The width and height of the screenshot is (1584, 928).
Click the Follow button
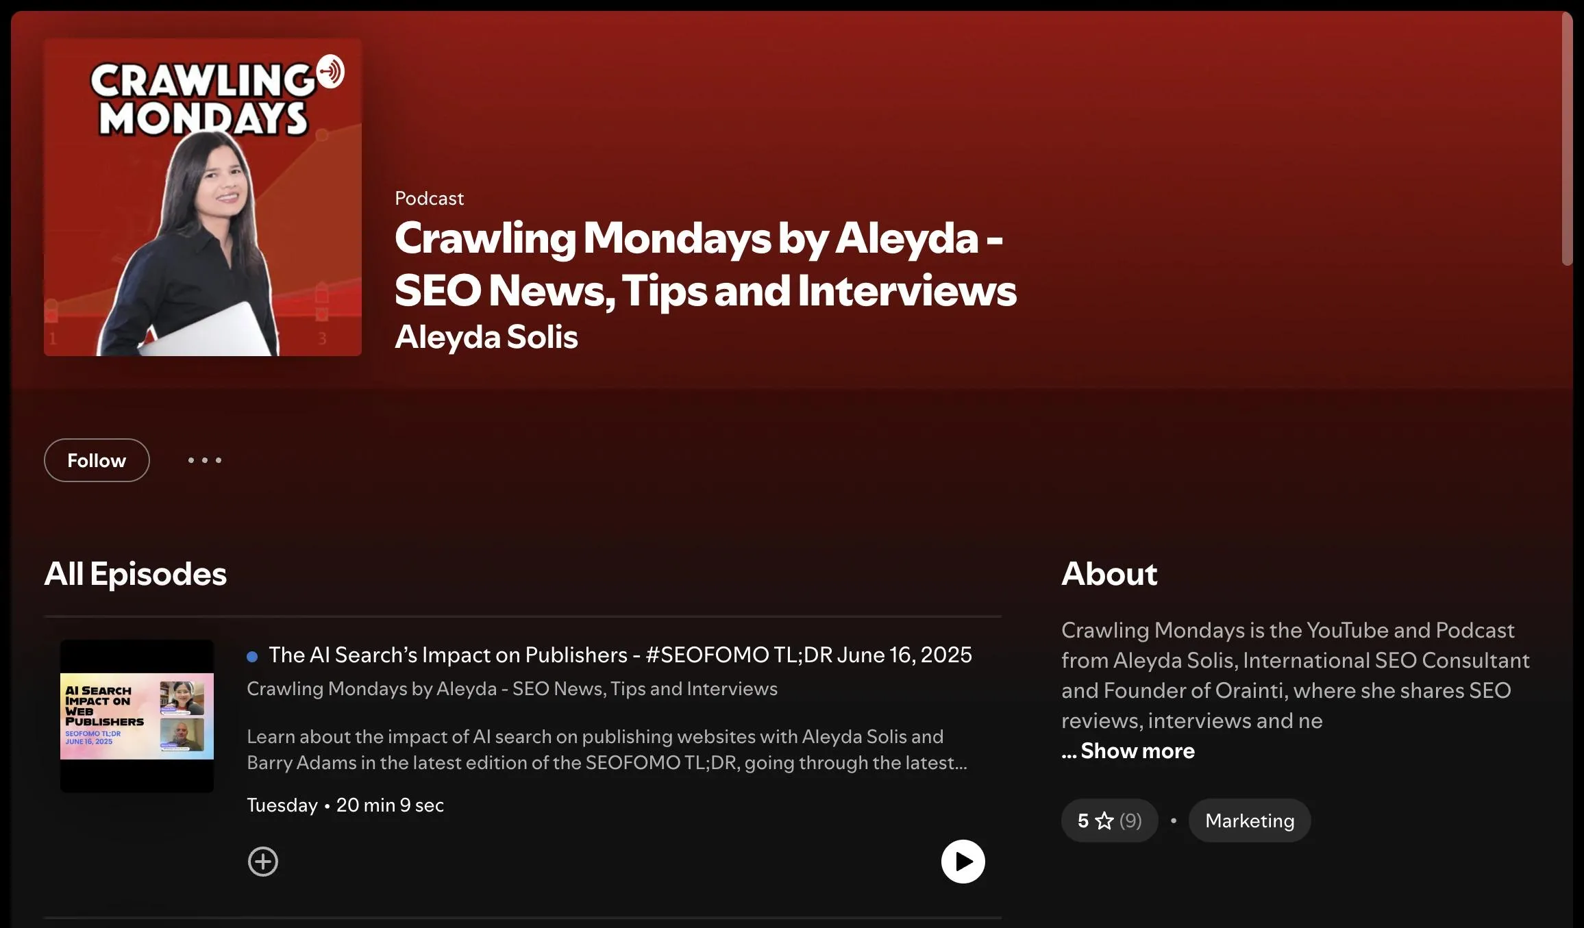(97, 460)
